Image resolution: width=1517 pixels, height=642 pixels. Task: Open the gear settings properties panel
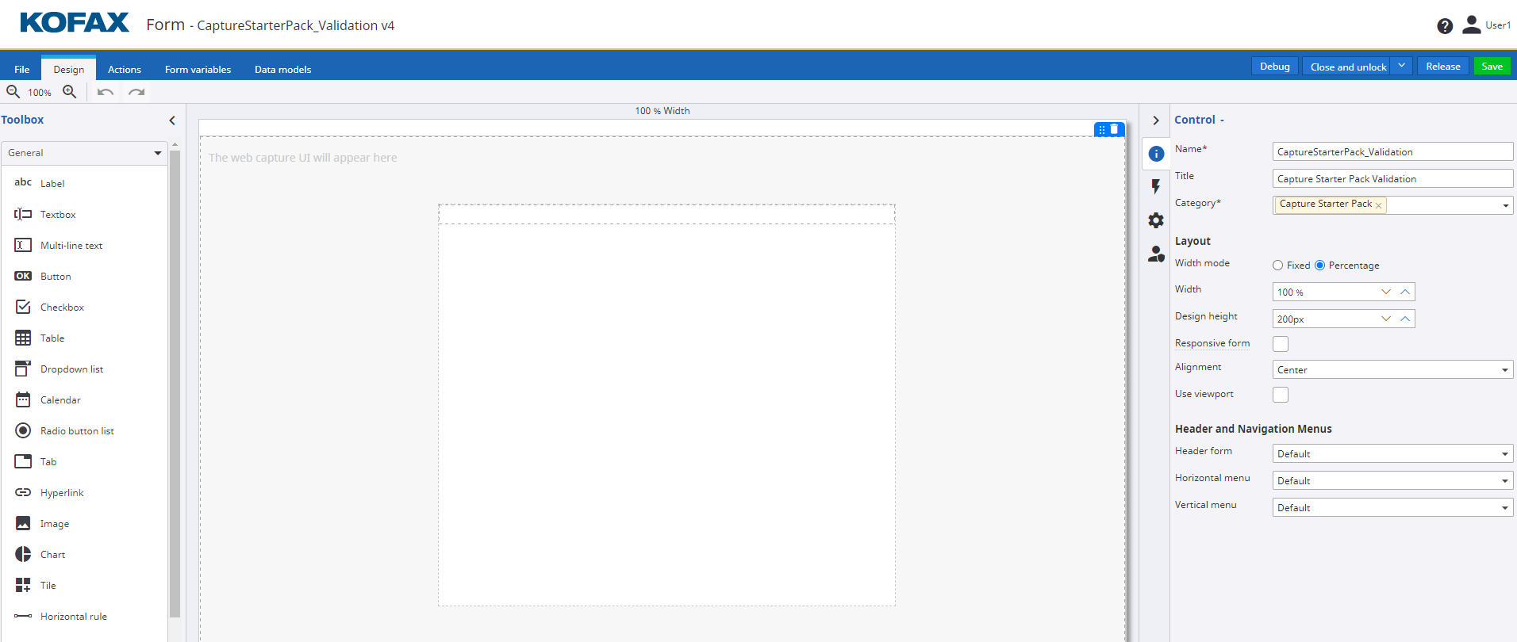coord(1156,220)
